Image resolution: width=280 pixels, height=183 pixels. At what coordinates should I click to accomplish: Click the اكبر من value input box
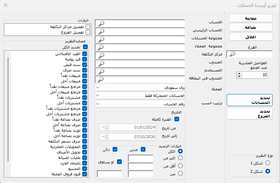click(x=140, y=158)
